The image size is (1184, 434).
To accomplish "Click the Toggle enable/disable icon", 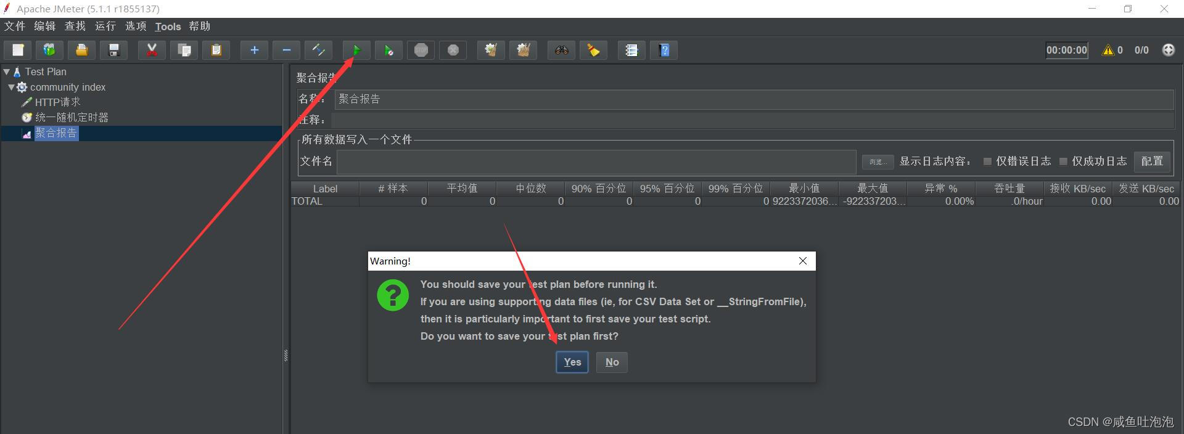I will [318, 50].
